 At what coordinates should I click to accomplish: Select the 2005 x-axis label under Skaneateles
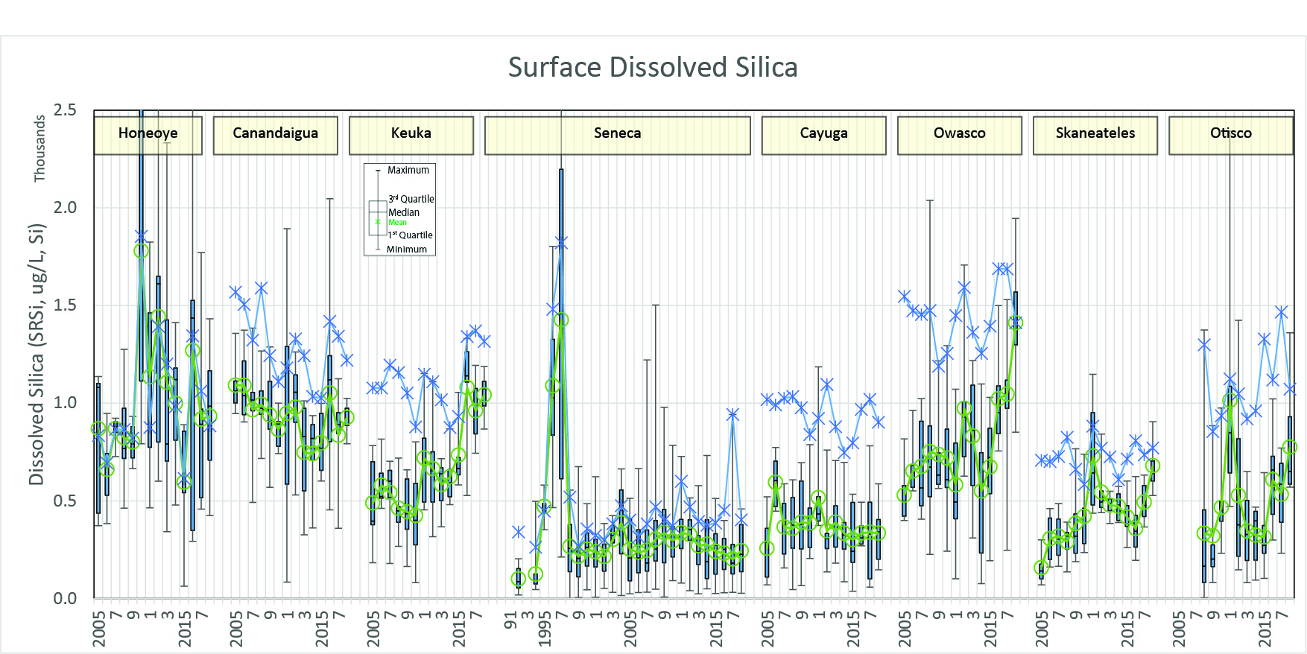click(x=1042, y=629)
